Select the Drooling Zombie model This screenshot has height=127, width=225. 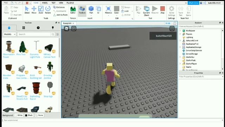click(x=49, y=70)
